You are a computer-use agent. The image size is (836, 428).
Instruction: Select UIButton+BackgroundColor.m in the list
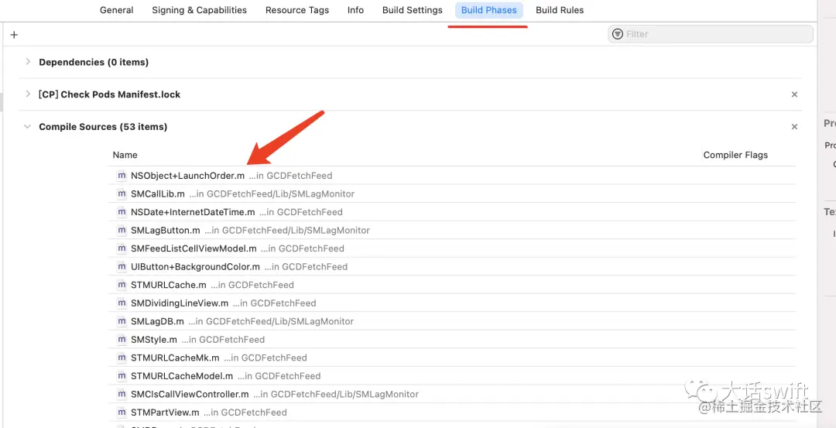point(195,267)
